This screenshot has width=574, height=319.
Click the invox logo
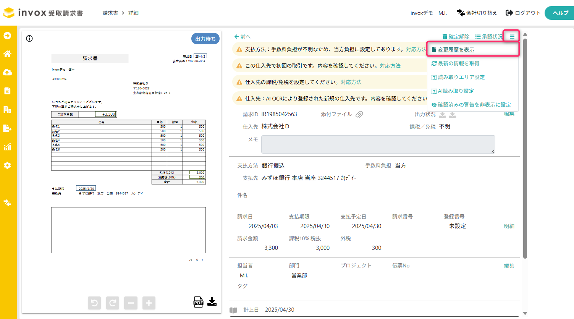pyautogui.click(x=43, y=13)
